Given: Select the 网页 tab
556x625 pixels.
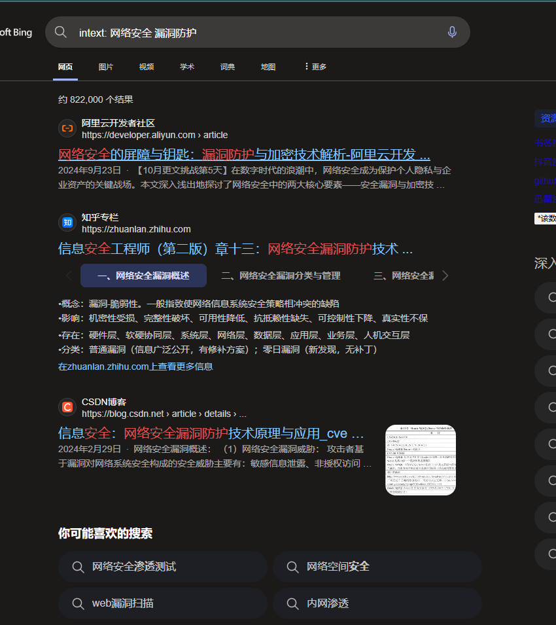Looking at the screenshot, I should (x=65, y=67).
